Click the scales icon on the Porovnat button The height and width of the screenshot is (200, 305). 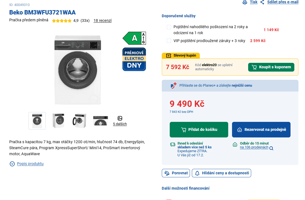pos(168,173)
